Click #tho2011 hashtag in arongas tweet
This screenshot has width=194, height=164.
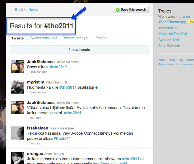pyautogui.click(x=131, y=159)
